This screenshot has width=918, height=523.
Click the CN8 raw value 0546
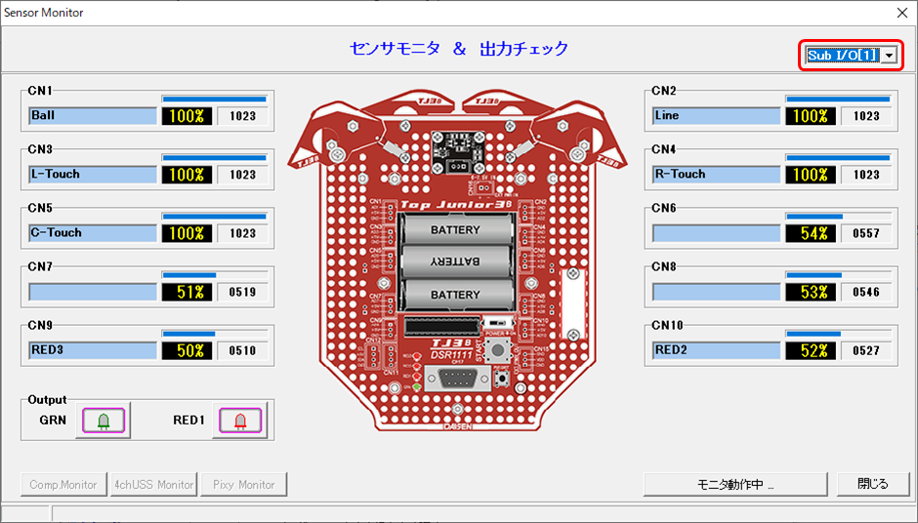coord(866,292)
